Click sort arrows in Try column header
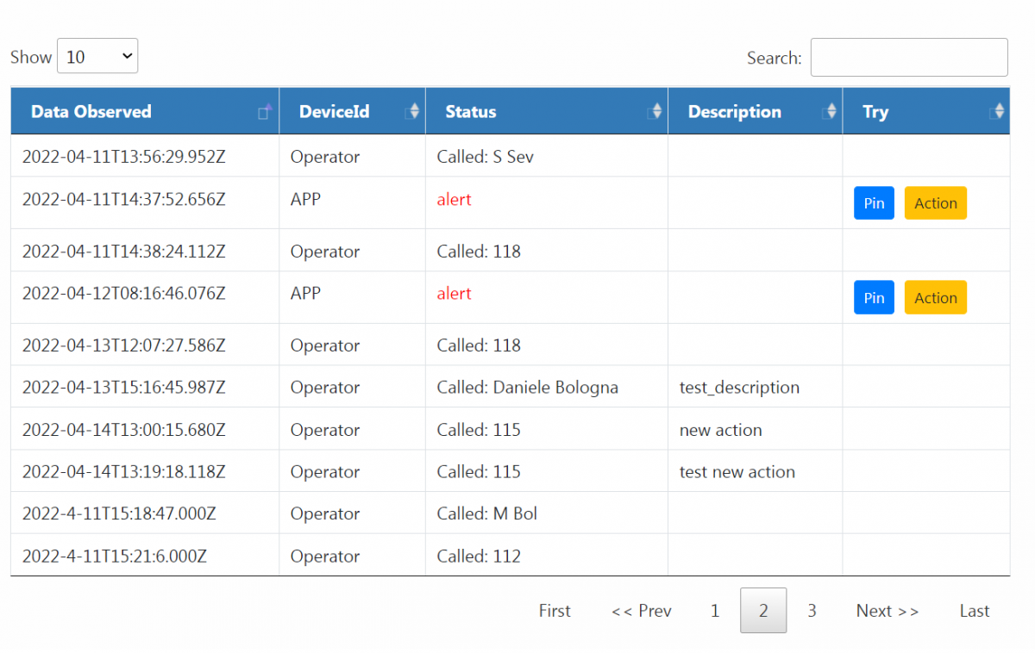The image size is (1035, 653). click(998, 111)
